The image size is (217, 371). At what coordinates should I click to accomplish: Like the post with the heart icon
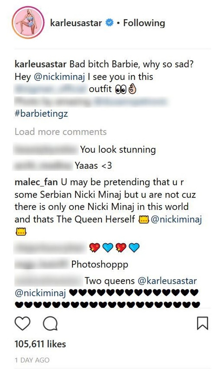coord(22,323)
